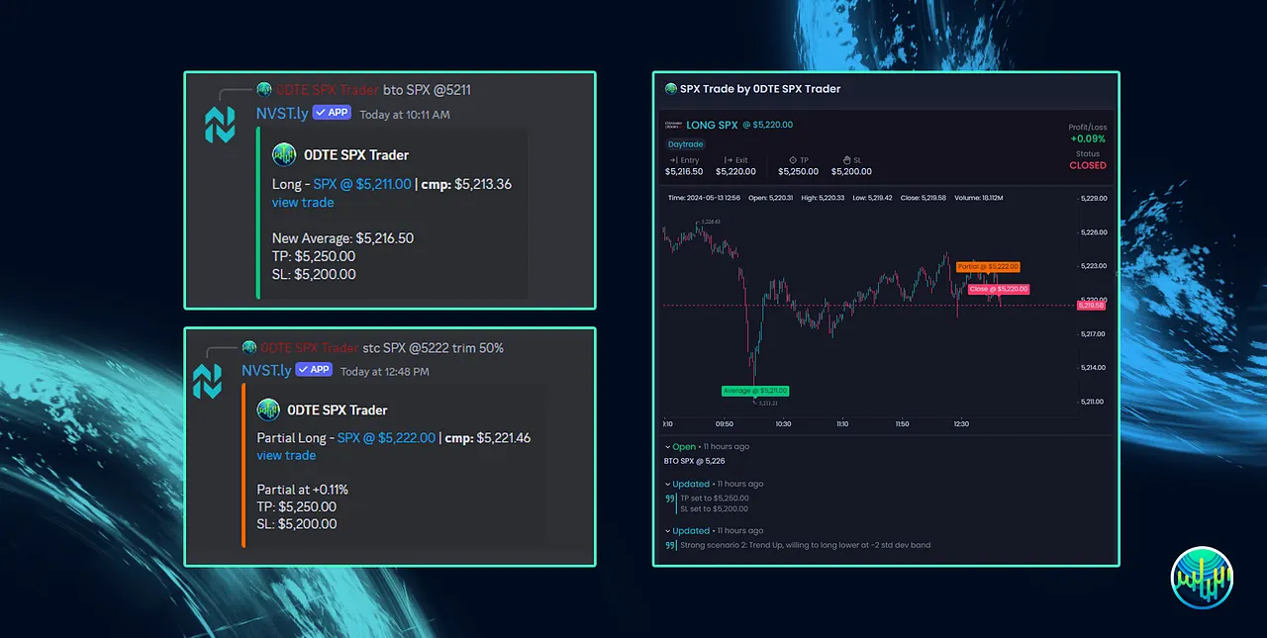
Task: Click '0DTE SPX Trader' reply name above 12:48 PM message
Action: pos(310,348)
